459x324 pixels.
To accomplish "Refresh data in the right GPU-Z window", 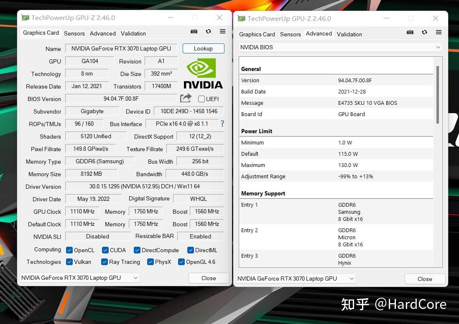I will (x=424, y=32).
